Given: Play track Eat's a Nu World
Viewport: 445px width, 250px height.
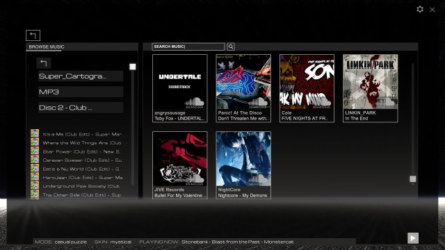Looking at the screenshot, I should pyautogui.click(x=82, y=169).
